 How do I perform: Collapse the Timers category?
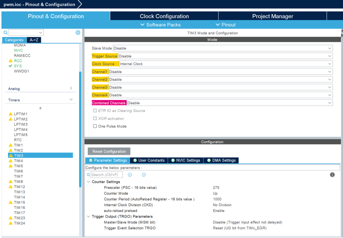click(x=71, y=99)
